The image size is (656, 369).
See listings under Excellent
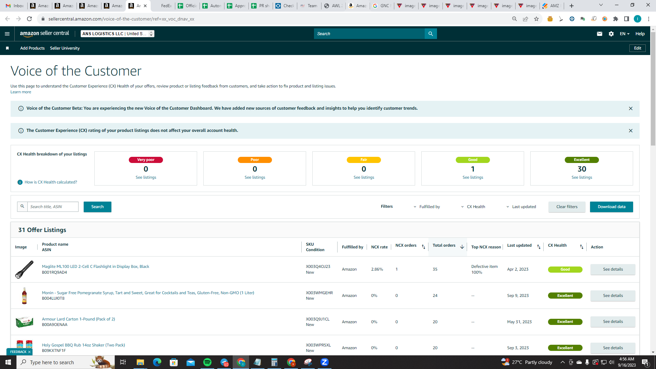582,177
